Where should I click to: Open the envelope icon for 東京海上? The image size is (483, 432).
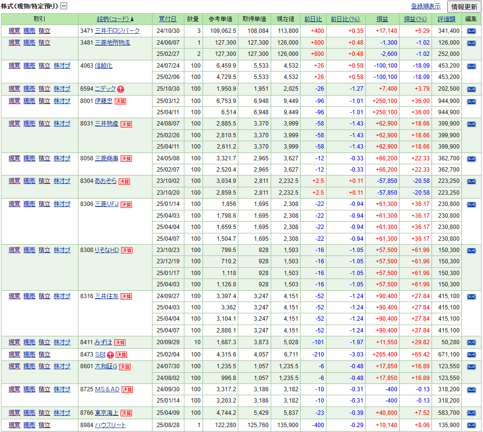click(x=471, y=413)
